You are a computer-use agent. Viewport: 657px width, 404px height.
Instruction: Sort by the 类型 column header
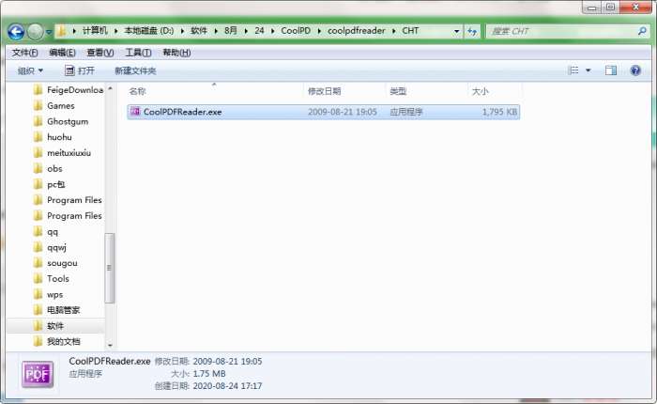pyautogui.click(x=426, y=91)
